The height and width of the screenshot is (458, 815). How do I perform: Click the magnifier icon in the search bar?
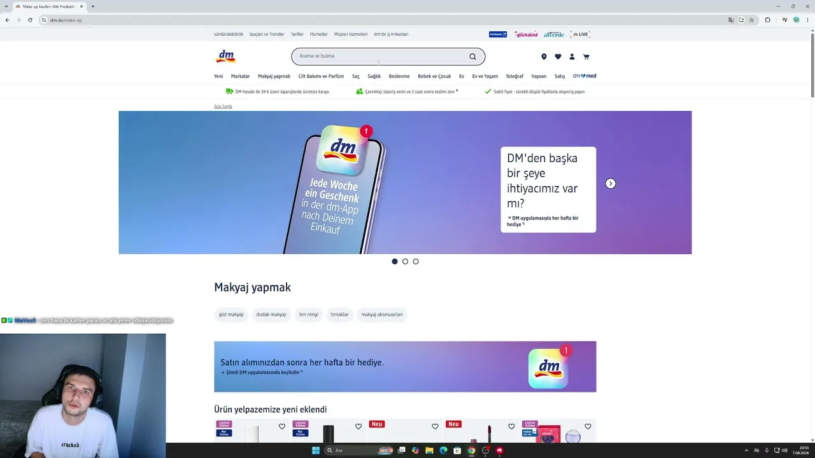[x=472, y=57]
